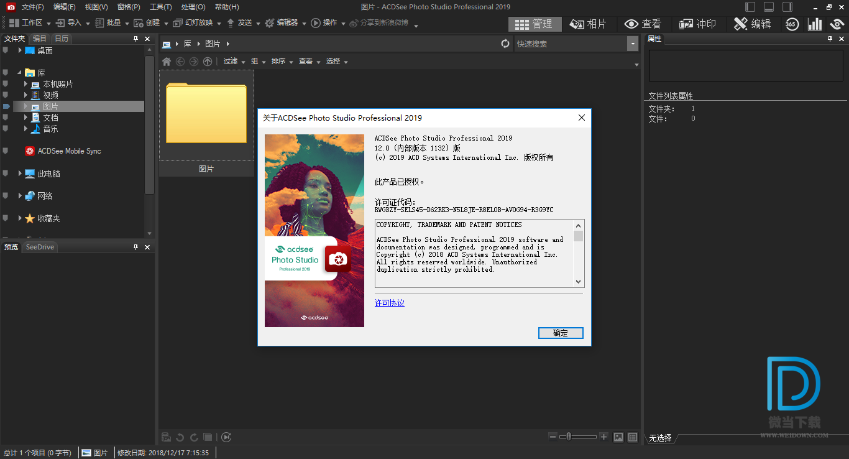
Task: Start auto-advance play icon in bottom toolbar
Action: pos(226,437)
